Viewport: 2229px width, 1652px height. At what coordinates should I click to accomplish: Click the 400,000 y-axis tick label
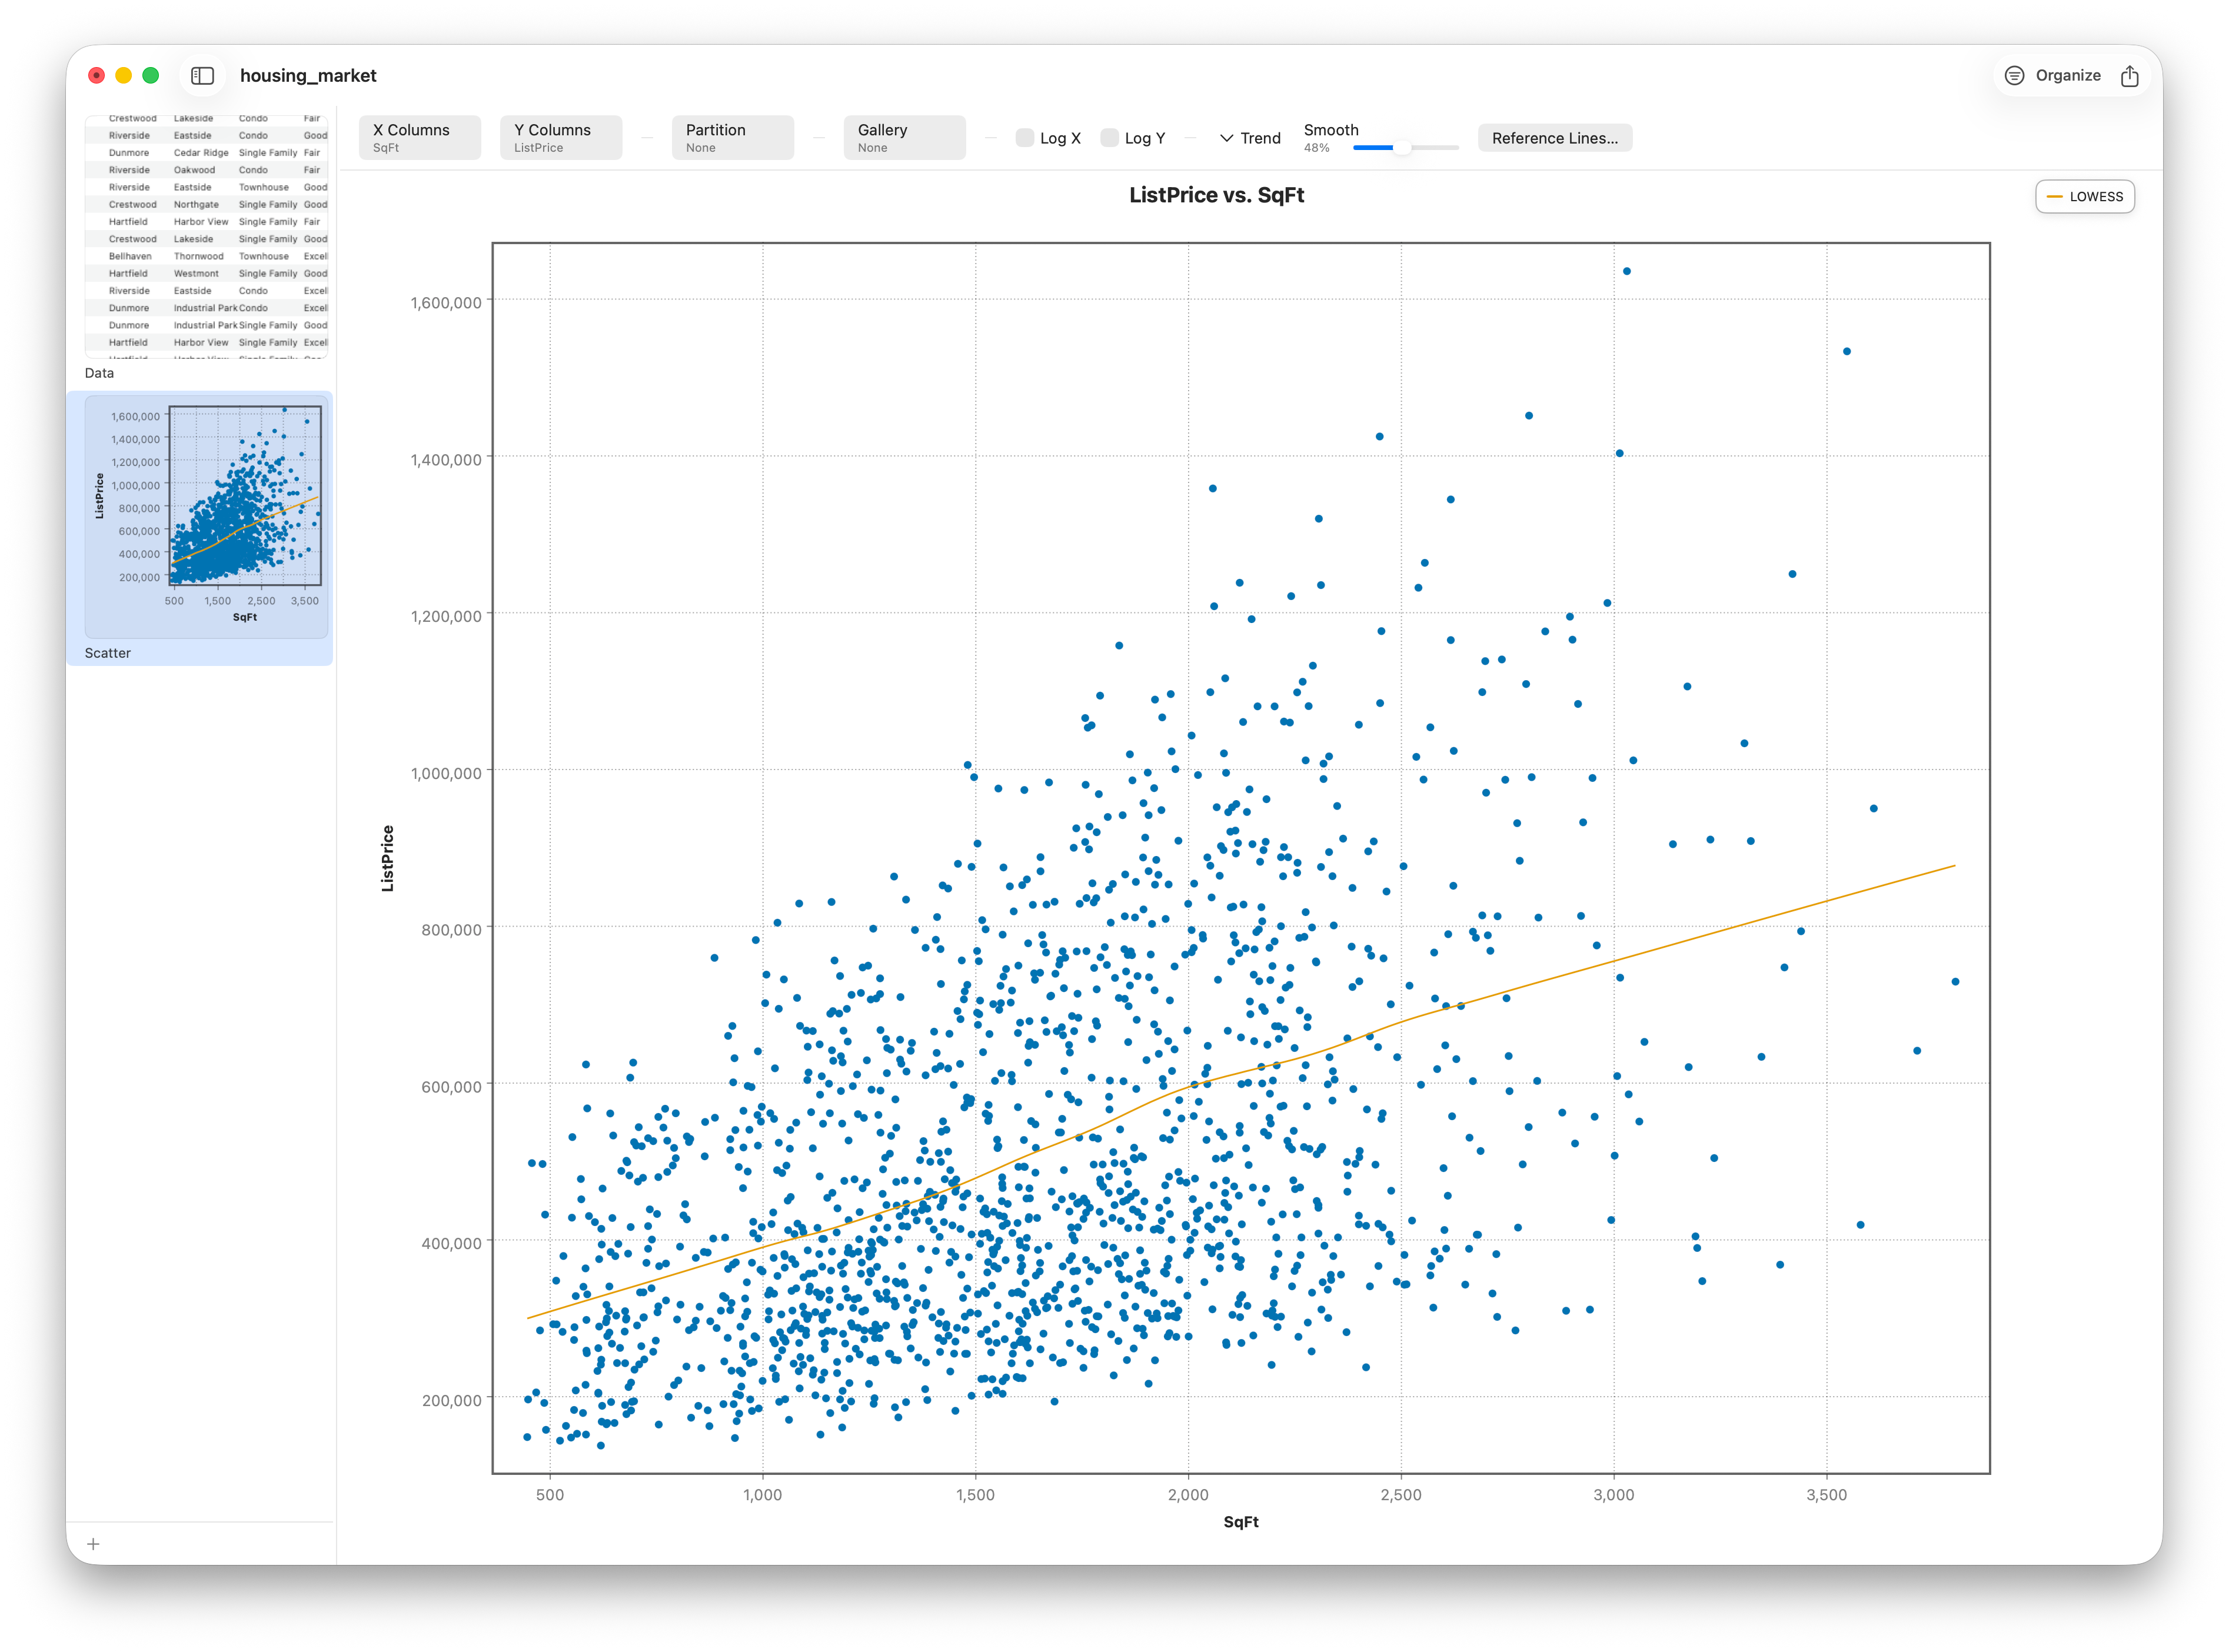[x=452, y=1243]
